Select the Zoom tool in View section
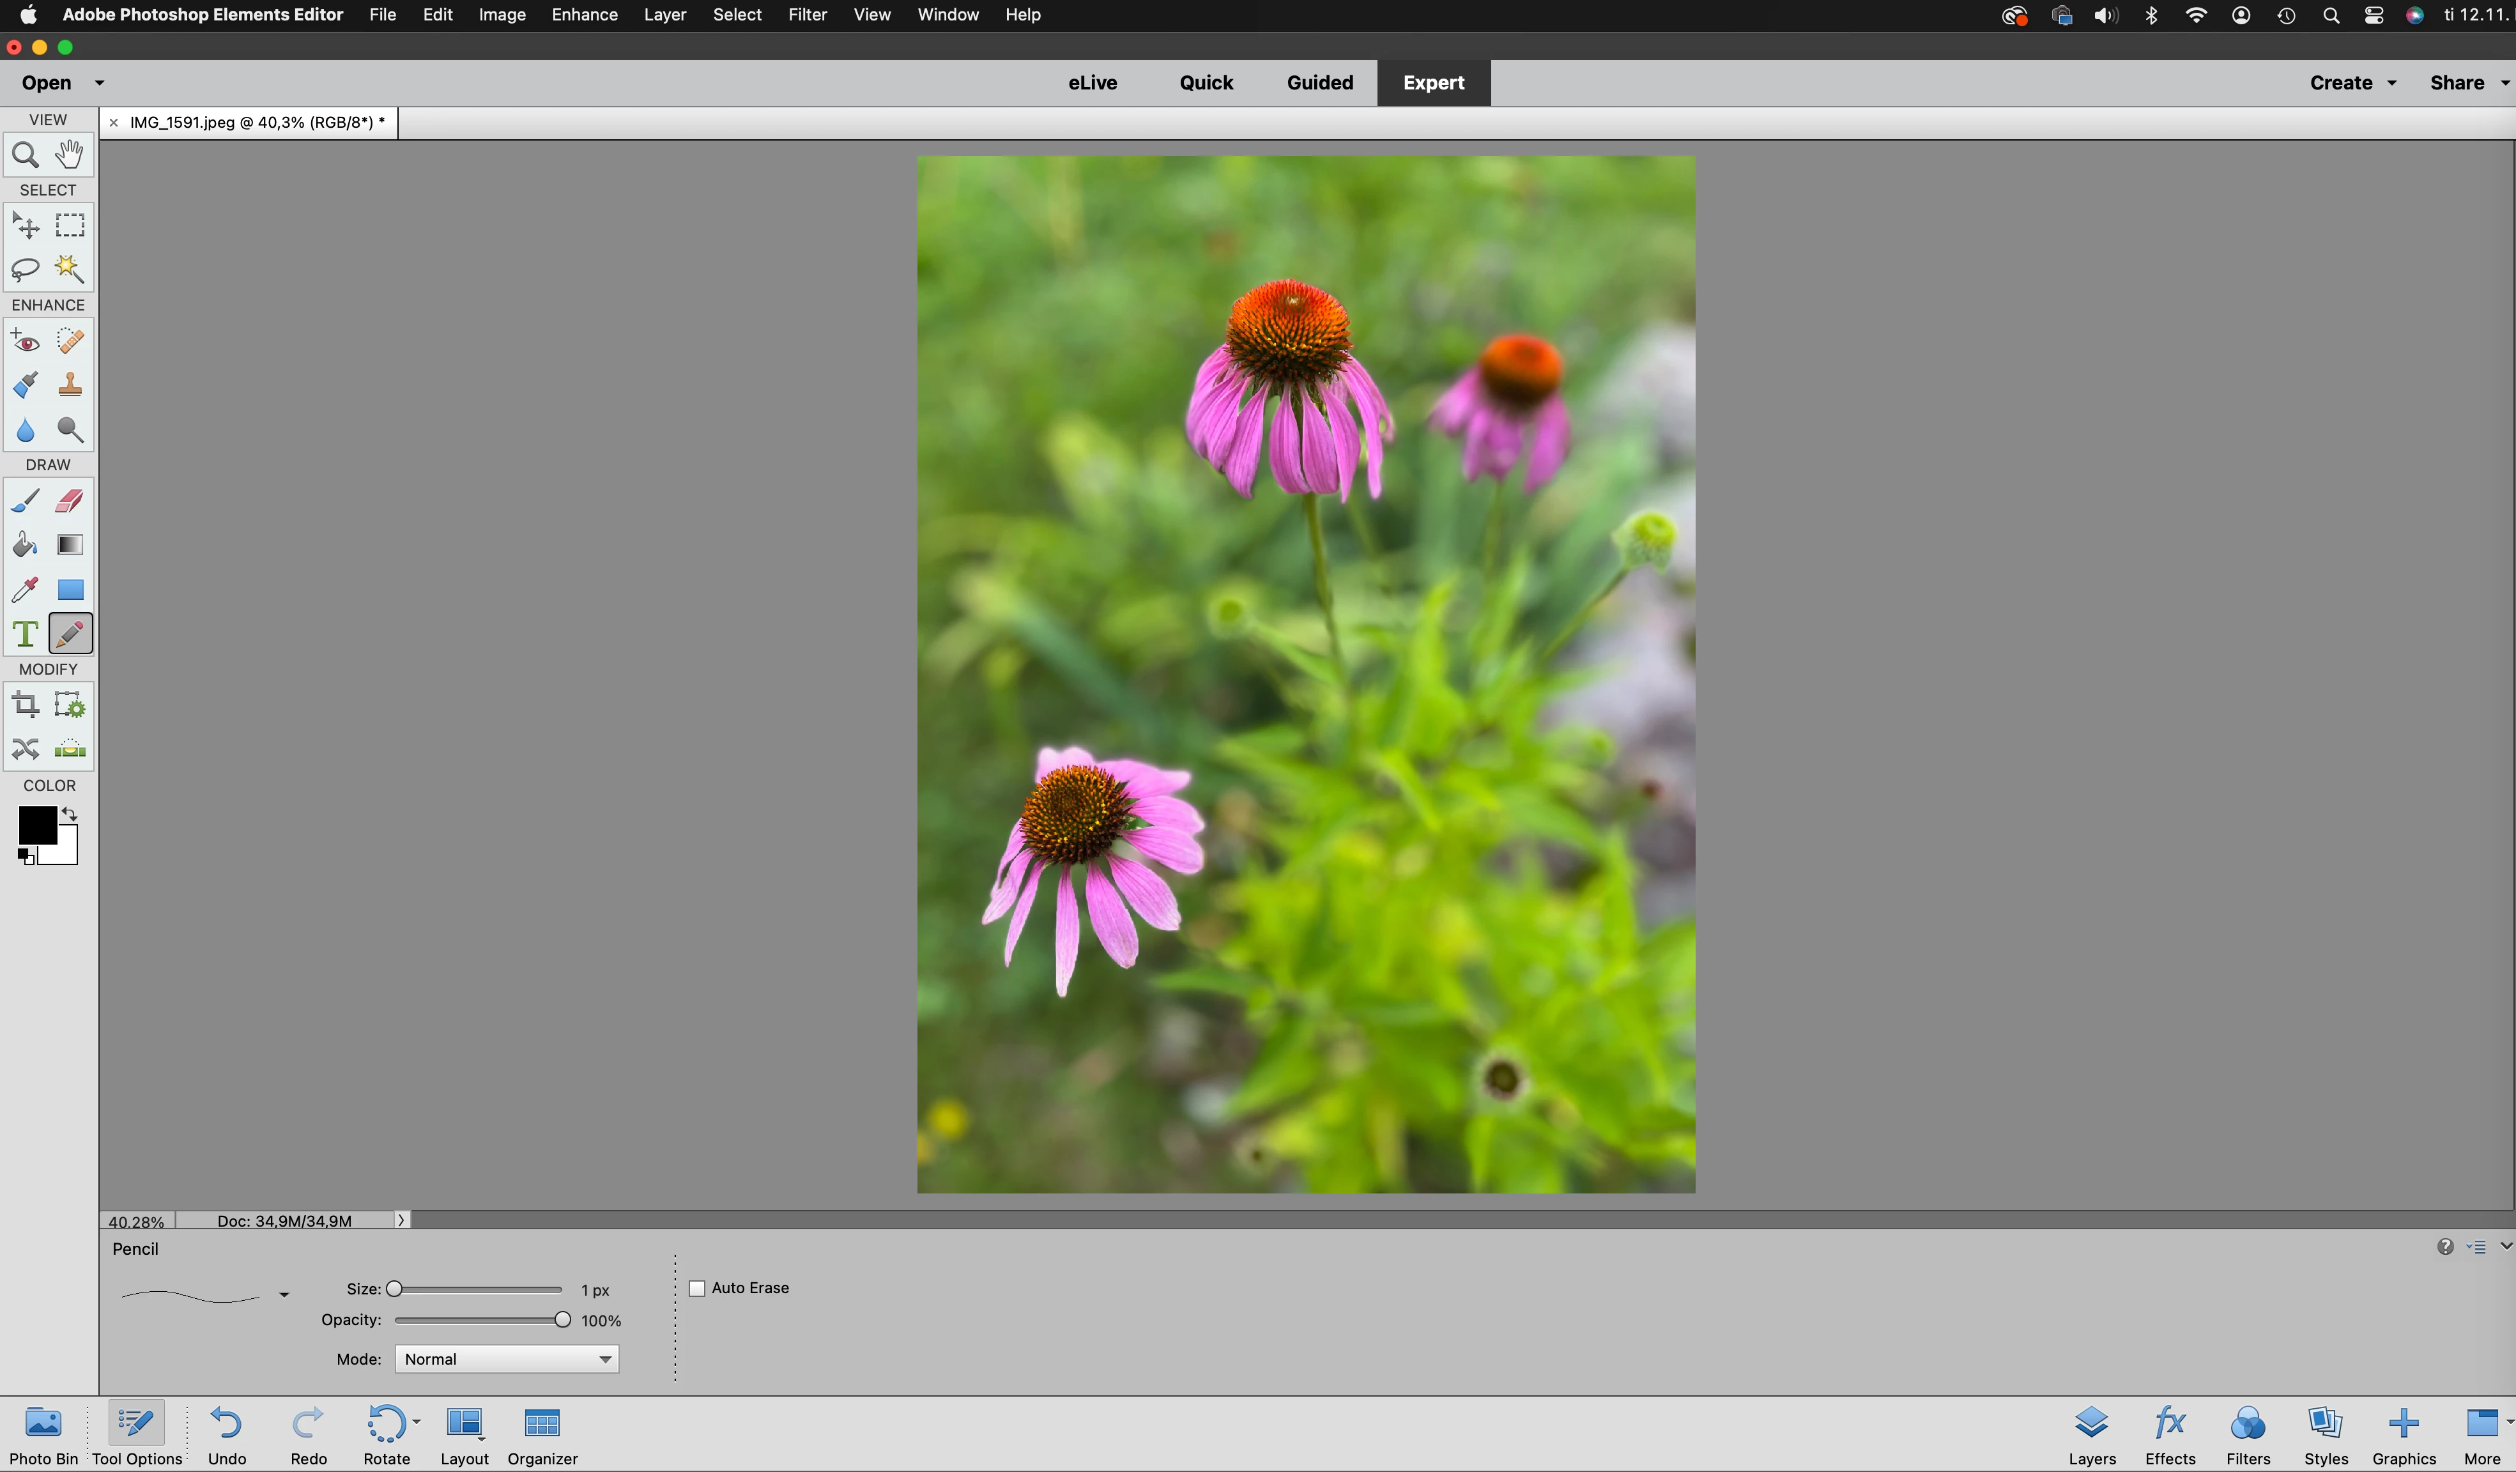This screenshot has width=2516, height=1472. (25, 155)
